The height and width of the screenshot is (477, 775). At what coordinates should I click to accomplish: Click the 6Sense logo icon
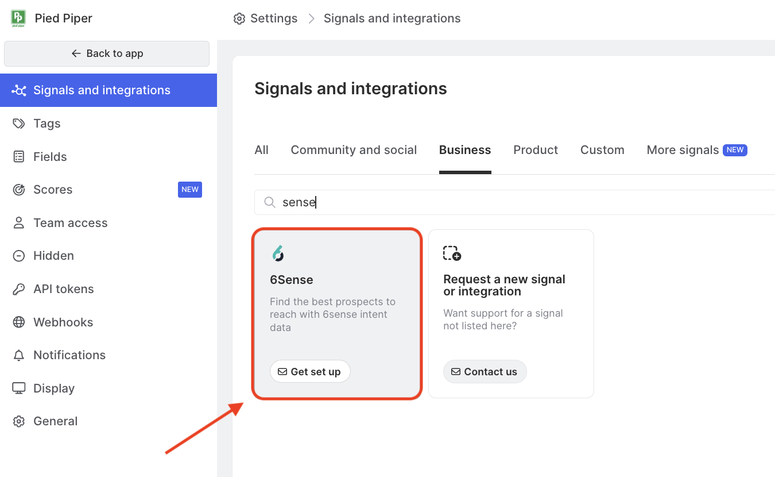[278, 253]
